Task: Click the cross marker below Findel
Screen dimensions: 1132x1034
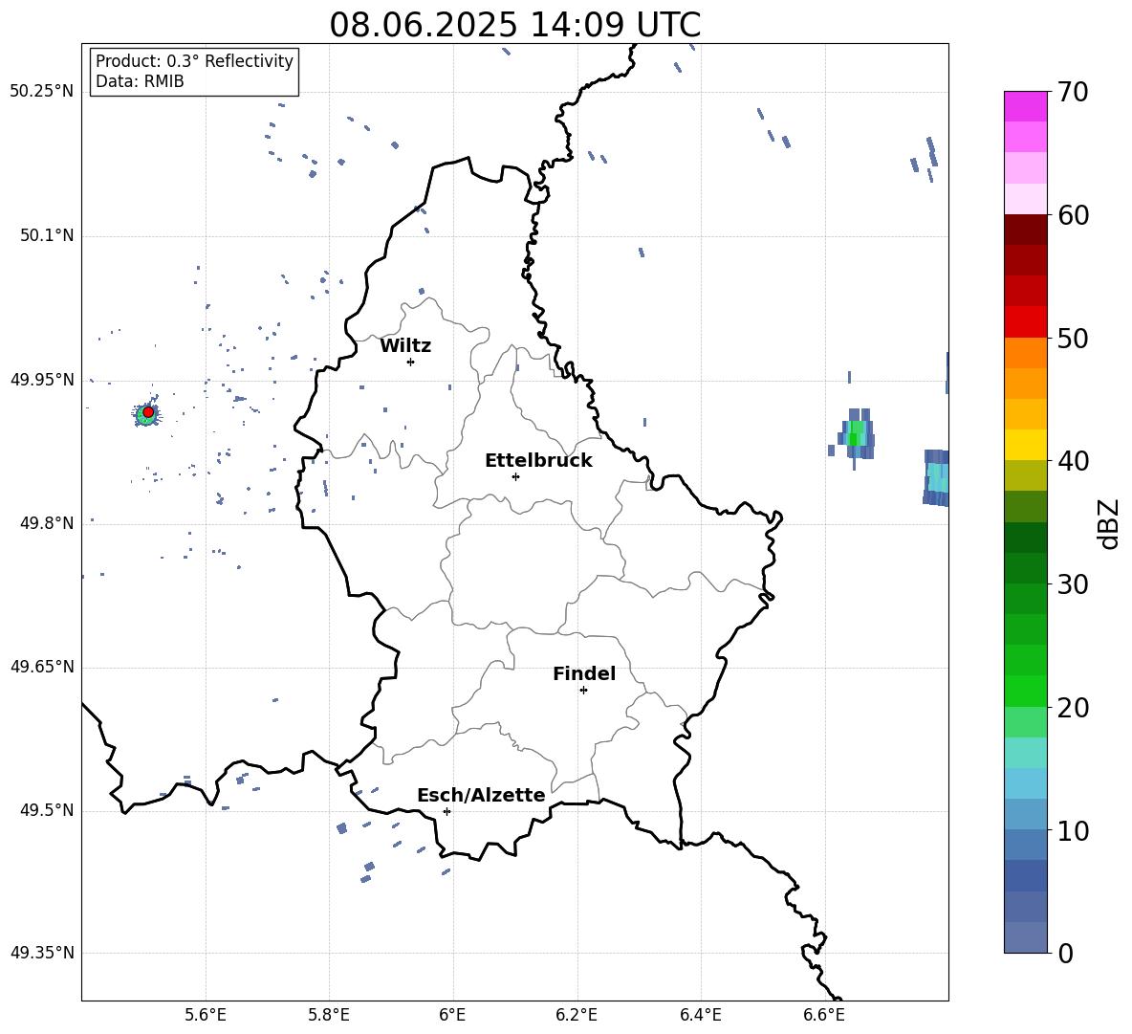Action: 583,691
